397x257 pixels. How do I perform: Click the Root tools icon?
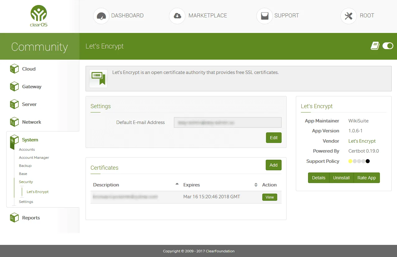(348, 16)
